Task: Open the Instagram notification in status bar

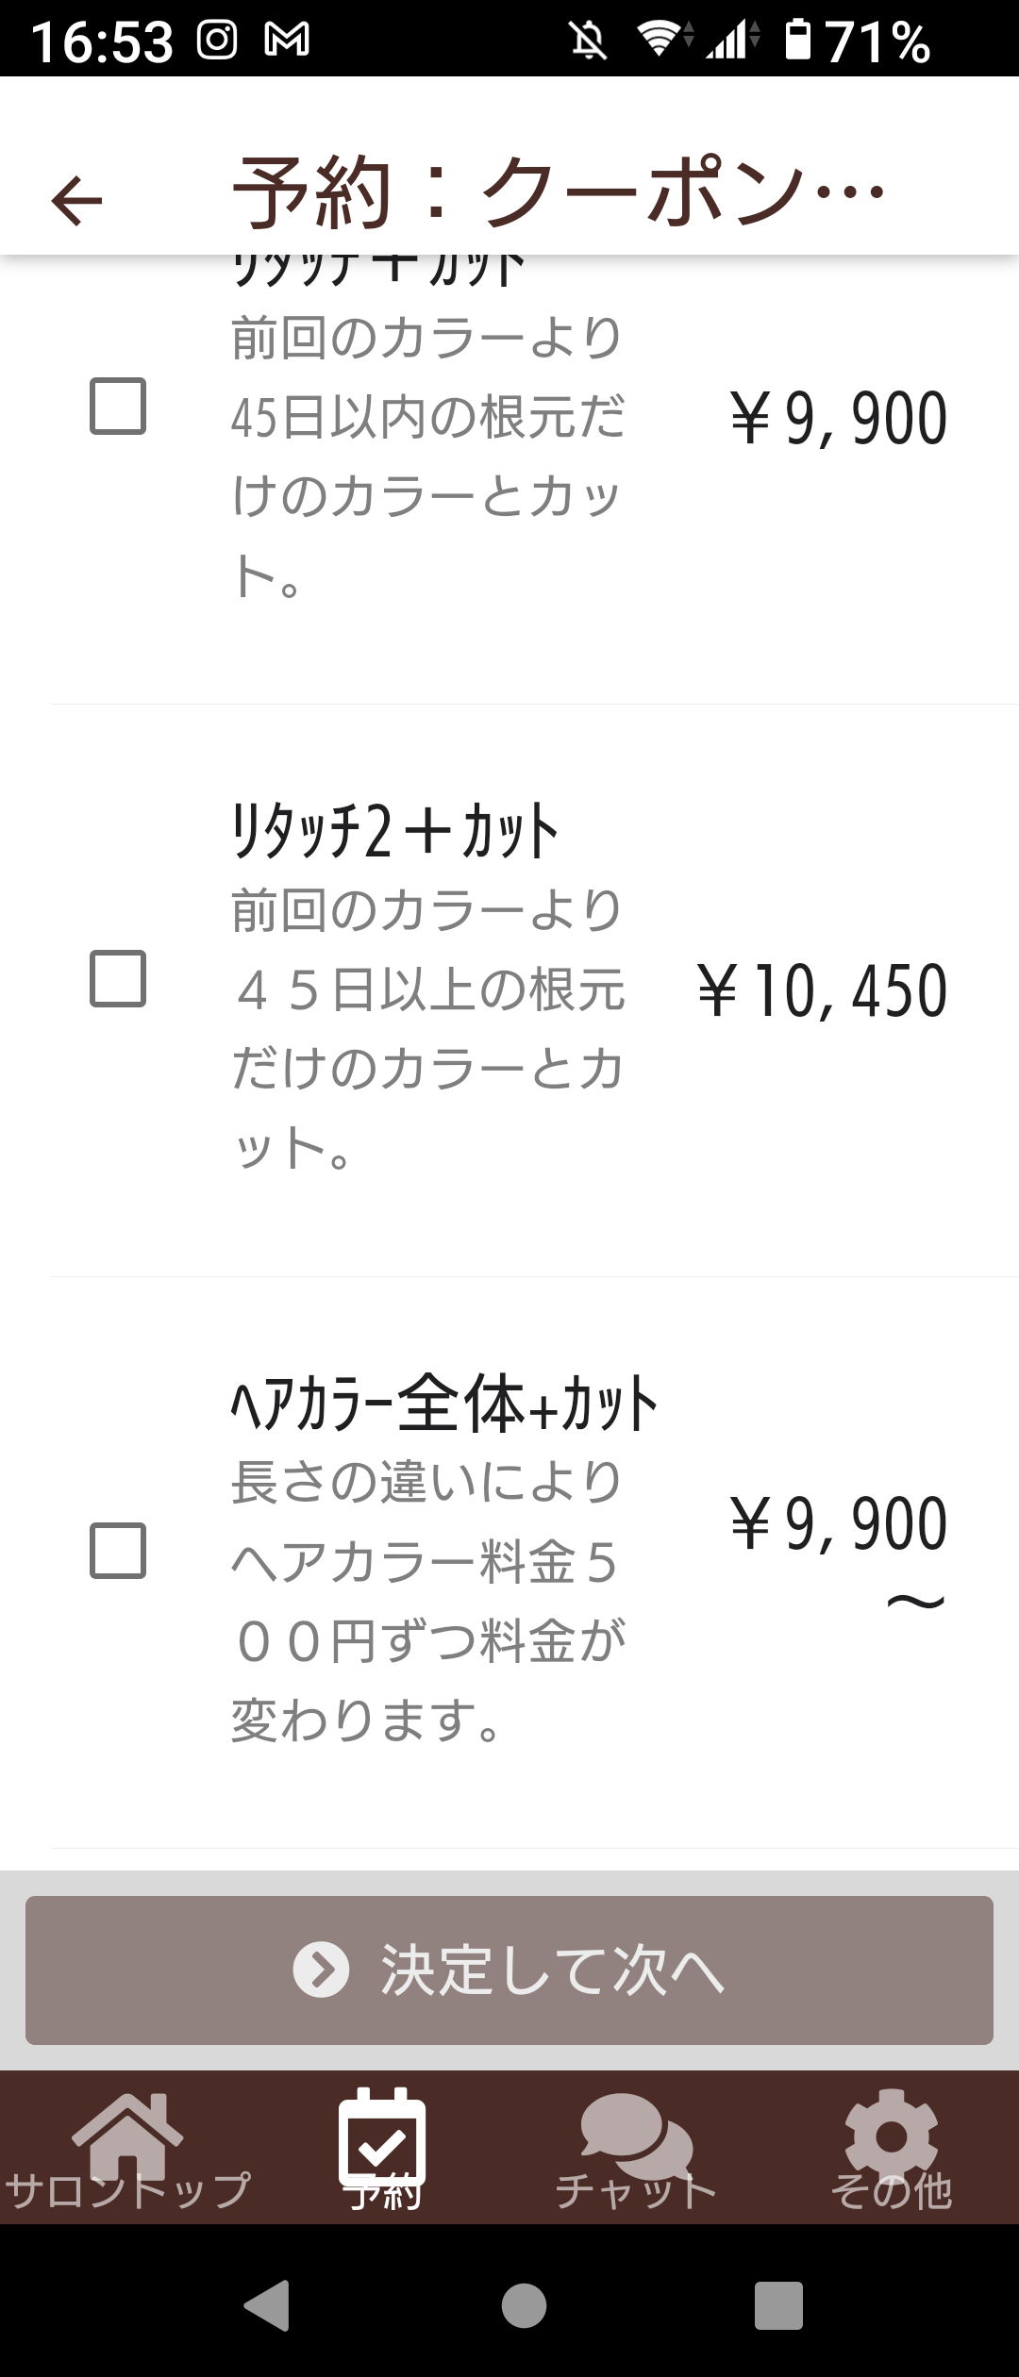Action: tap(217, 40)
